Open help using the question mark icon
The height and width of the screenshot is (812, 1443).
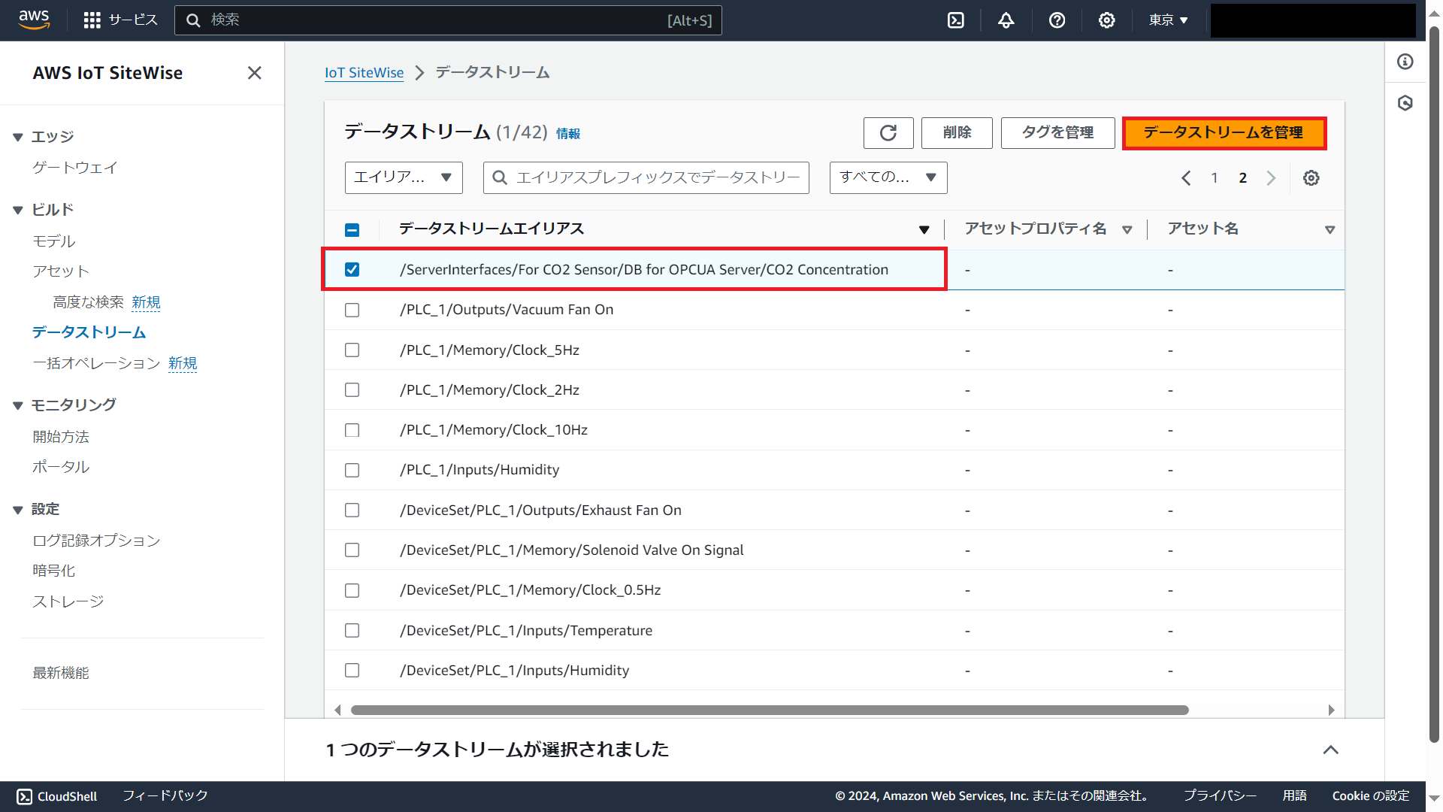[x=1057, y=20]
